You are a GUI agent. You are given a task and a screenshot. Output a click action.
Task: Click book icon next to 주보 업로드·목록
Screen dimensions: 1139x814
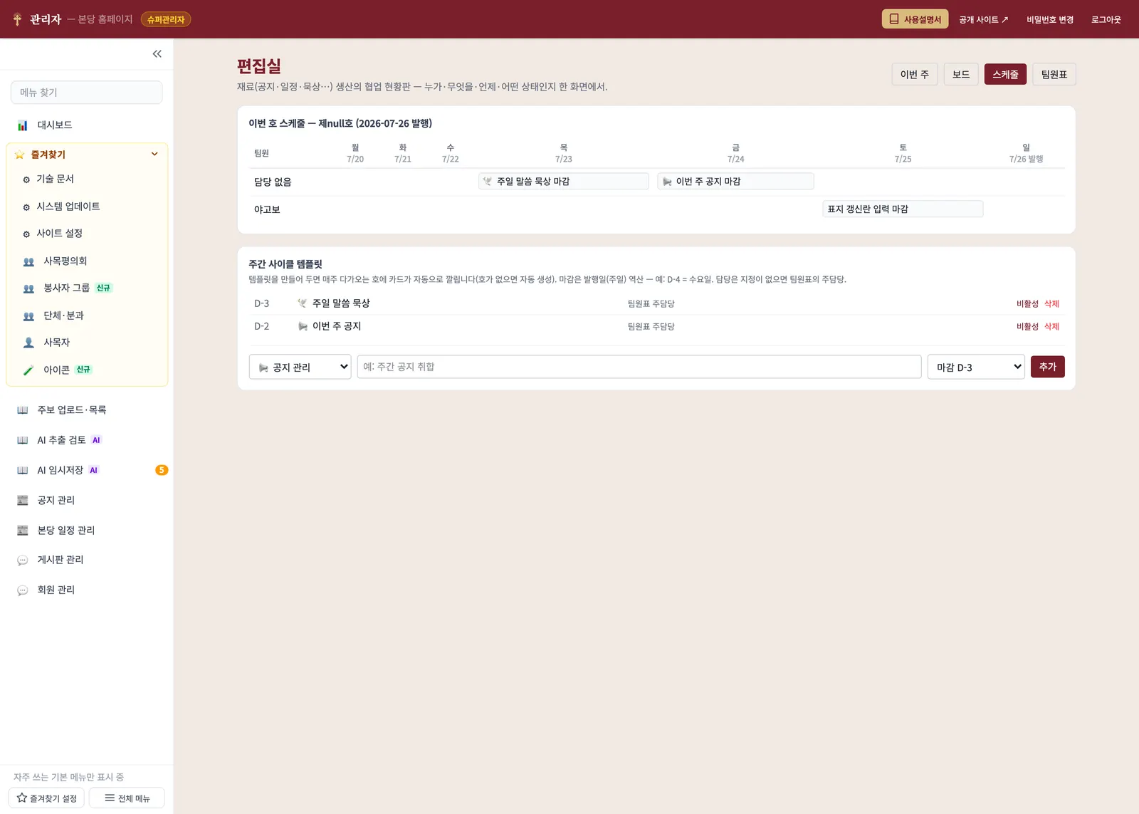coord(23,410)
